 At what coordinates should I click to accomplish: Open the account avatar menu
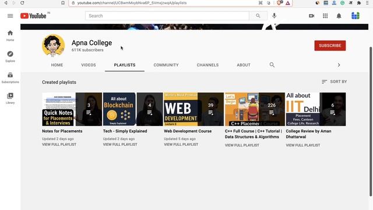tap(356, 16)
